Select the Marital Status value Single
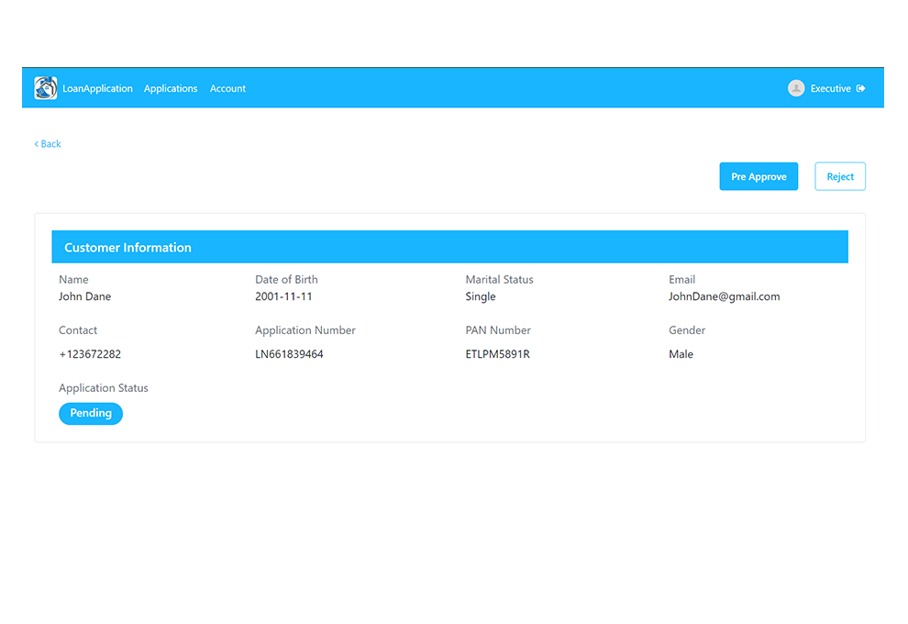The image size is (908, 624). pyautogui.click(x=480, y=296)
